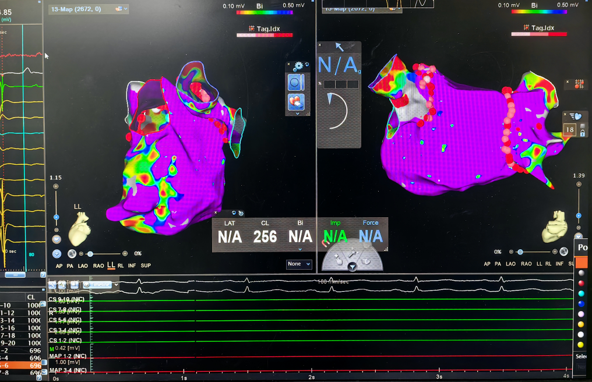Switch right map to RL view
This screenshot has height=382, width=592.
pos(548,264)
